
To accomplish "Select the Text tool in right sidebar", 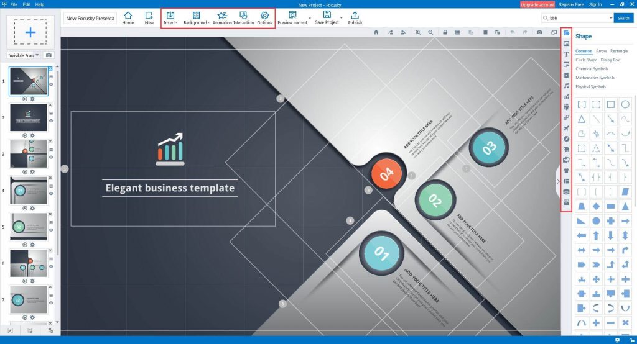I will [x=566, y=54].
